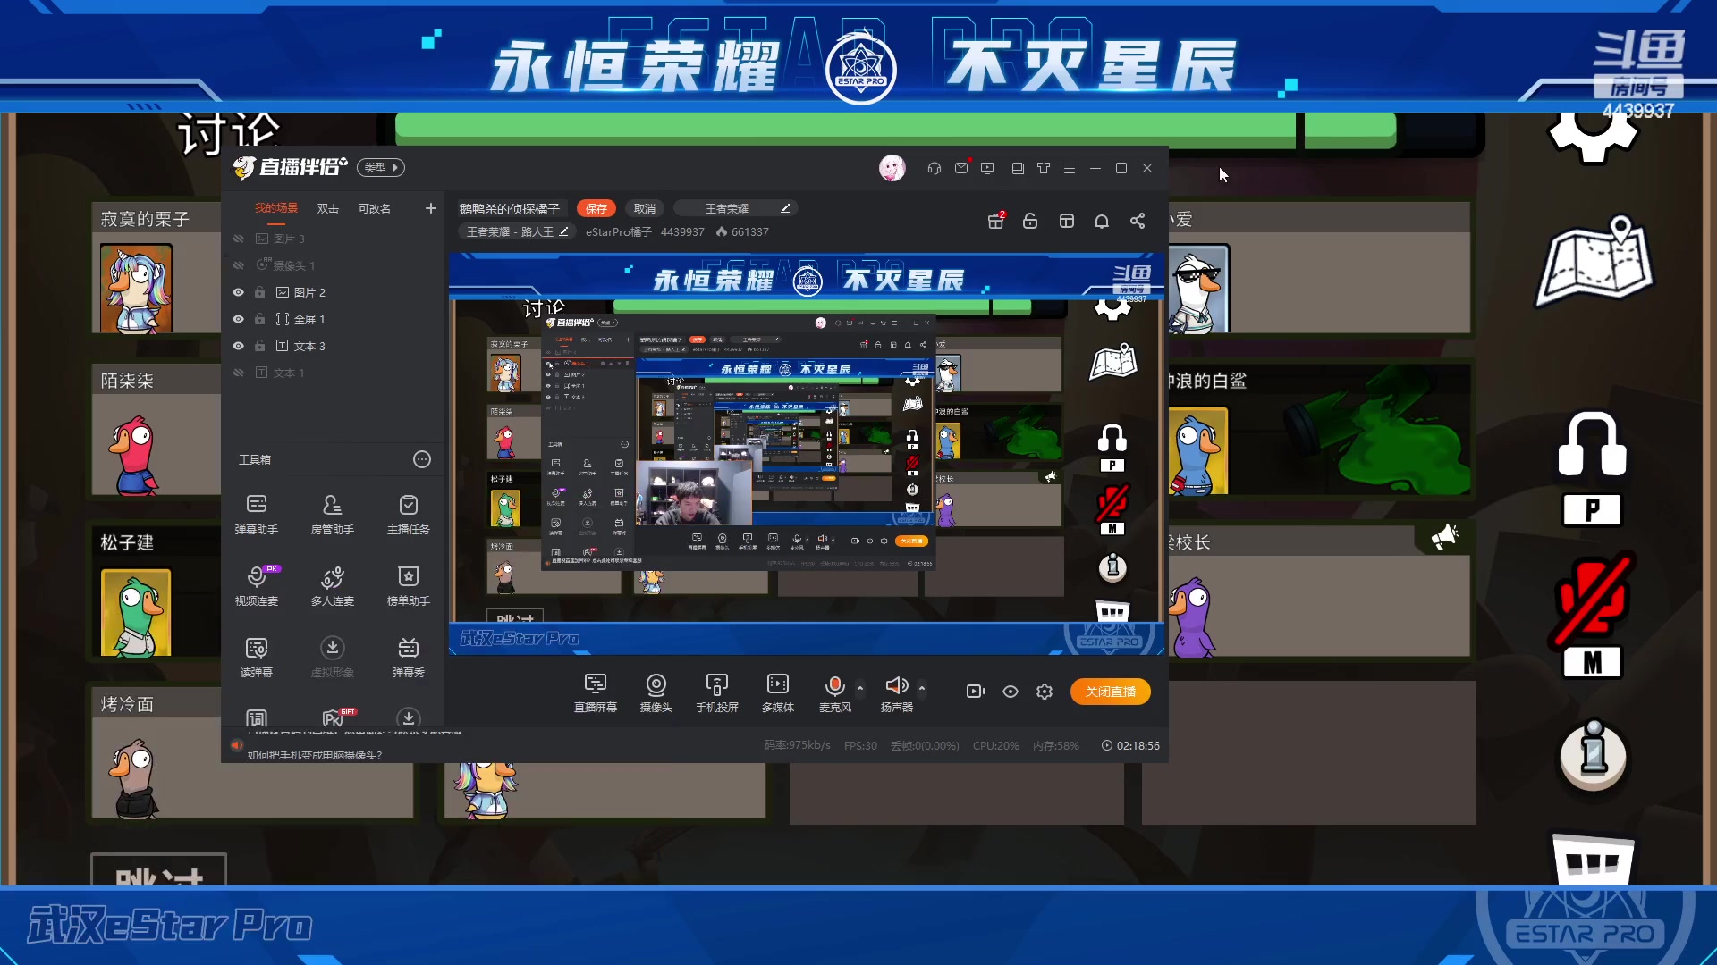Toggle microphone 麦克风 mute
Screen dimensions: 1717x965
coord(834,693)
